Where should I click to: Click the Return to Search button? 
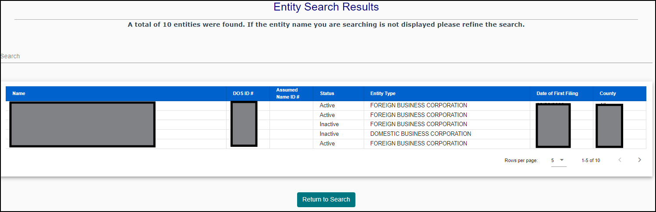326,199
